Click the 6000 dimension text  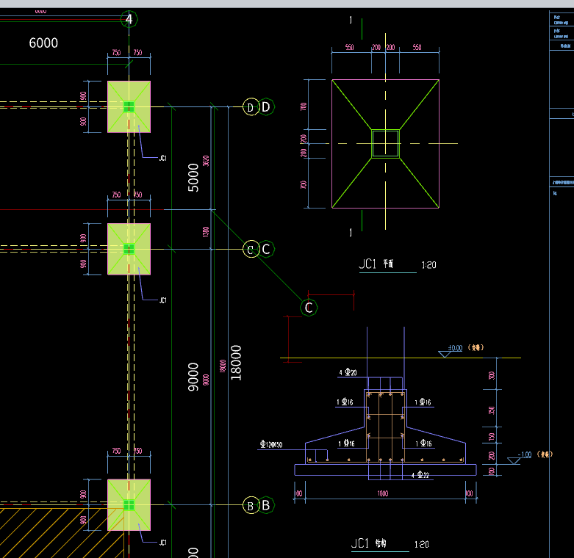click(x=43, y=43)
